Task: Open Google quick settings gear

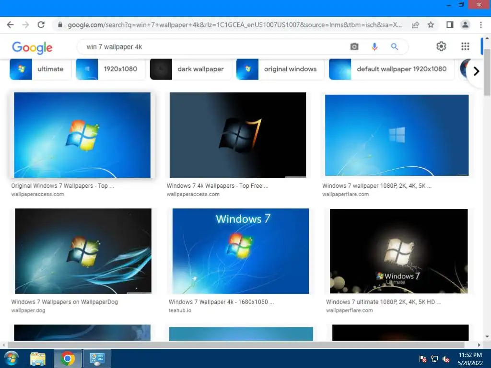Action: 441,46
